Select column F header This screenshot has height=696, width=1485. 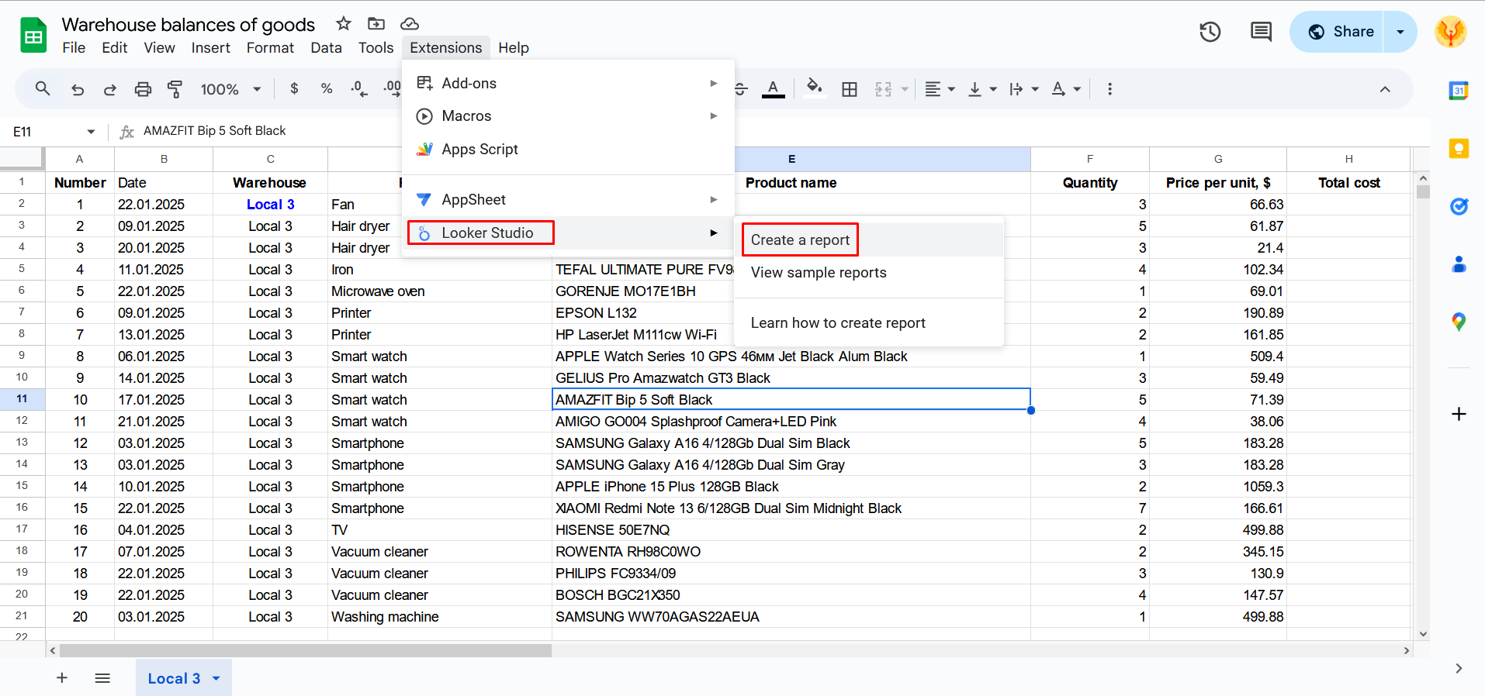(1090, 159)
